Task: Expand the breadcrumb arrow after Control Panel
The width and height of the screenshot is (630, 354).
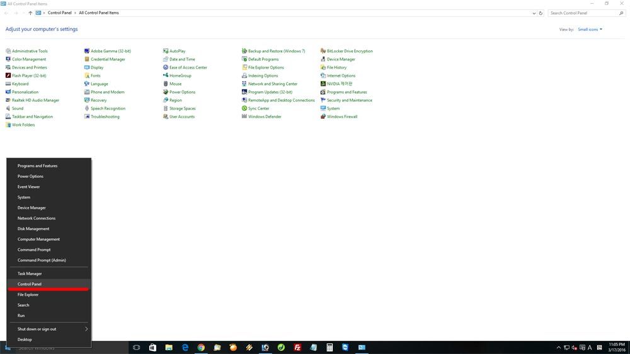Action: pyautogui.click(x=75, y=13)
